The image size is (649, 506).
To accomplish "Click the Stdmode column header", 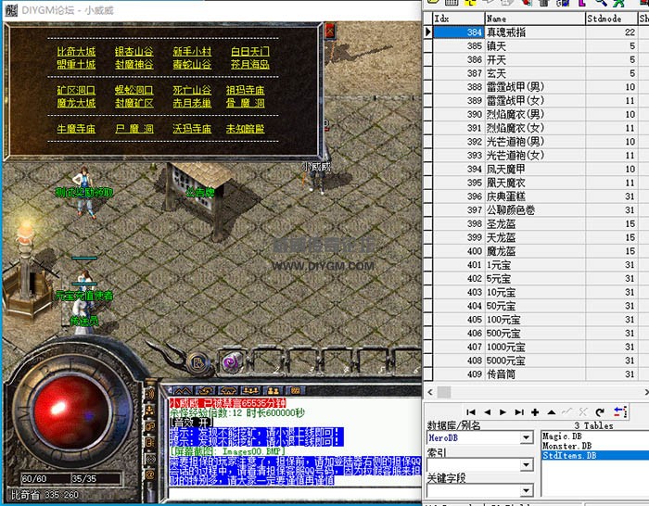I will click(611, 19).
